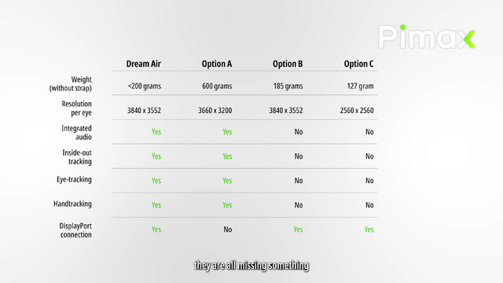The width and height of the screenshot is (503, 283).
Task: Click Option A's DisplayPort 'No' value
Action: point(228,230)
